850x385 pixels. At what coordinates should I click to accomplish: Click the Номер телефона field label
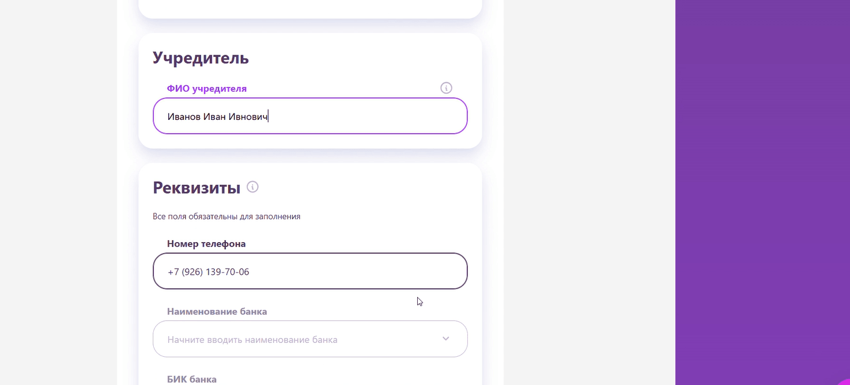coord(206,244)
